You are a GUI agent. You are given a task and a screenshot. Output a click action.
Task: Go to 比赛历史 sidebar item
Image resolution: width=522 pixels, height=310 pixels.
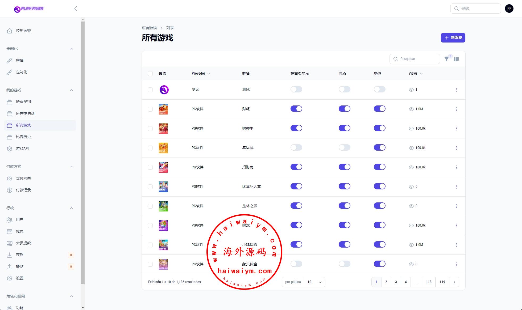click(x=23, y=137)
